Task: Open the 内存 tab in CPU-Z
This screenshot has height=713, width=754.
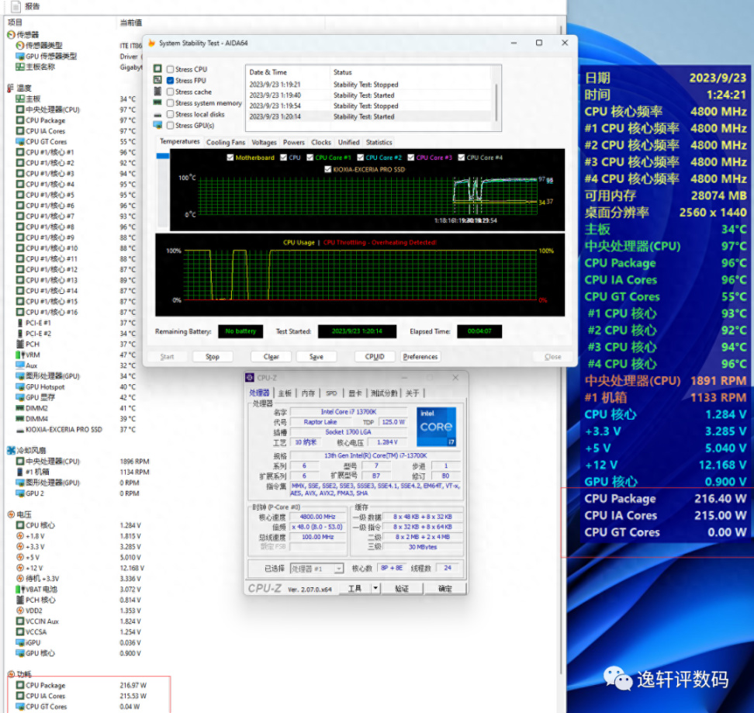Action: [308, 393]
